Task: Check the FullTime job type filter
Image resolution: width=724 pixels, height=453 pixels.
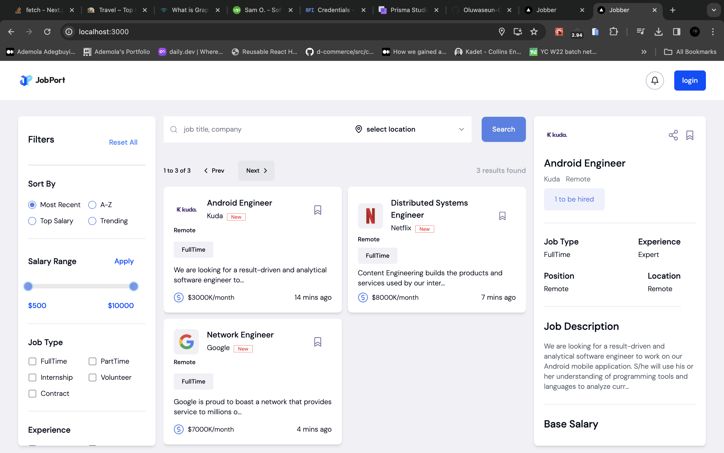Action: pyautogui.click(x=32, y=361)
